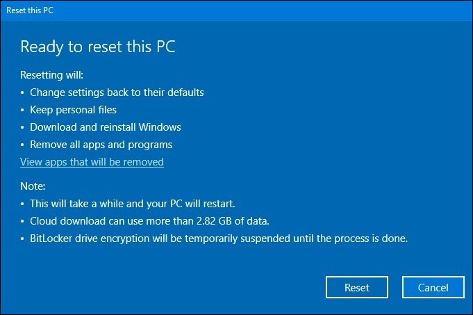Click Remove all apps and programs text
Viewport: 473px width, 315px height.
click(101, 145)
